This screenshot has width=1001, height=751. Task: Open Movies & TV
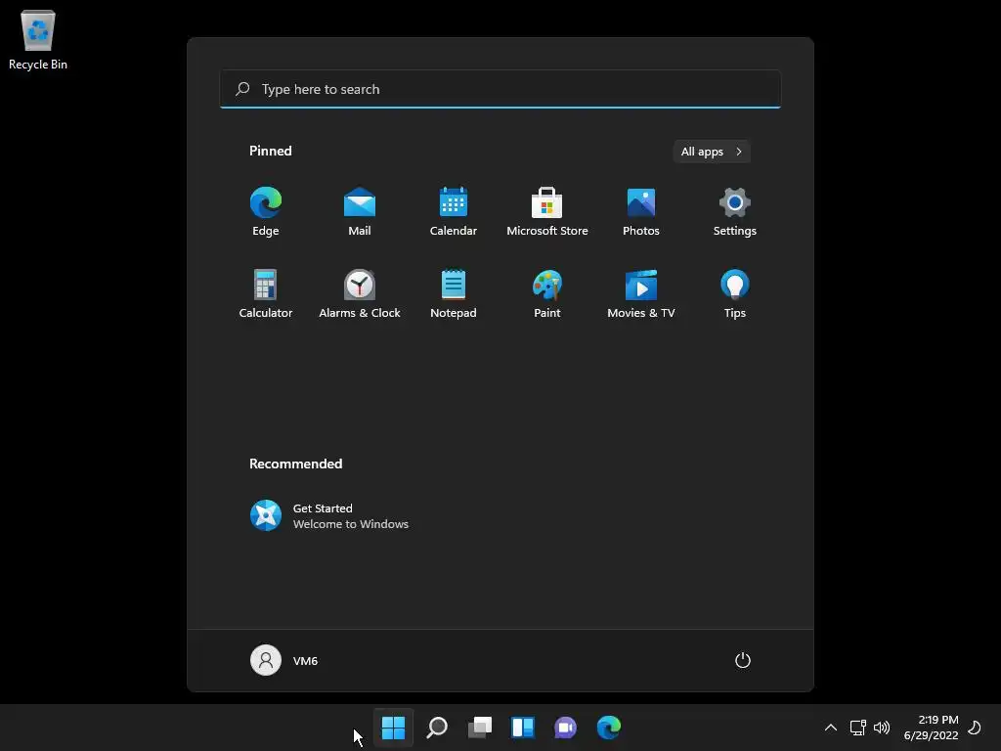tap(641, 293)
